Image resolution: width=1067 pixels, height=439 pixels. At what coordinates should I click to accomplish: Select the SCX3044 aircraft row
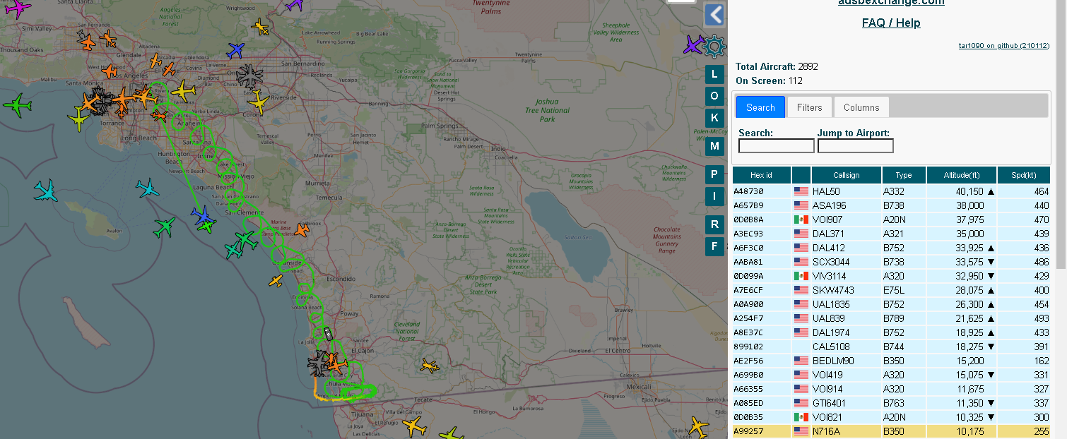click(891, 262)
